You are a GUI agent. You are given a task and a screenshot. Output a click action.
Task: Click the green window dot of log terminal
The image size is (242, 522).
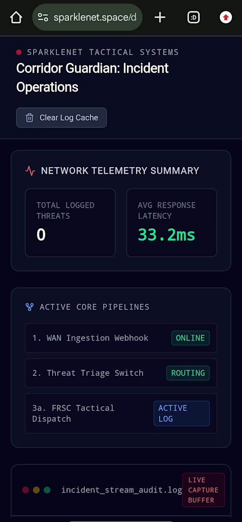click(47, 490)
